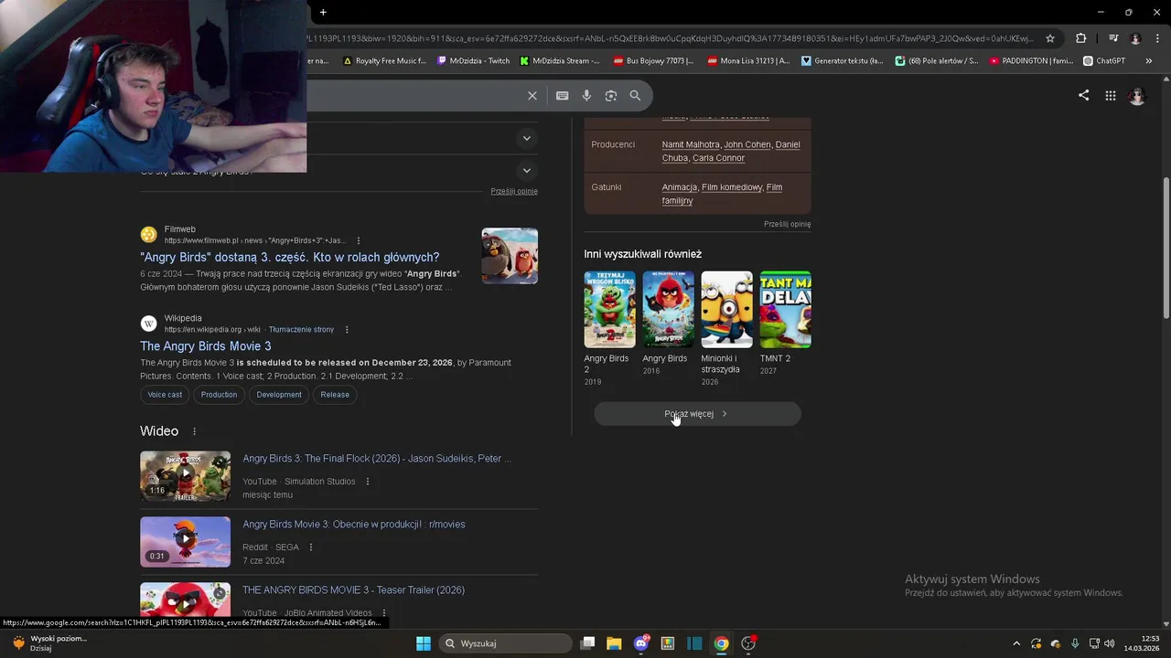The image size is (1171, 658).
Task: Open the OBS Studio taskbar icon
Action: [748, 643]
